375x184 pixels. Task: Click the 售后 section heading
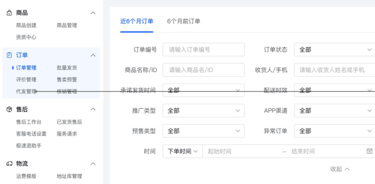[22, 110]
